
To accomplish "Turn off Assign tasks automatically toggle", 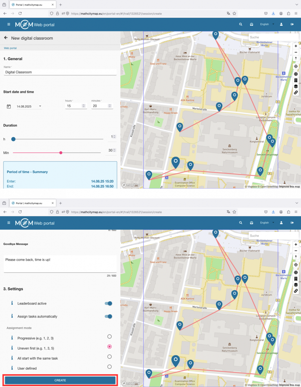I will (108, 316).
